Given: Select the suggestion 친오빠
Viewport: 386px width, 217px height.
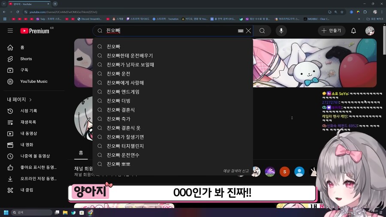Looking at the screenshot, I should click(x=172, y=46).
